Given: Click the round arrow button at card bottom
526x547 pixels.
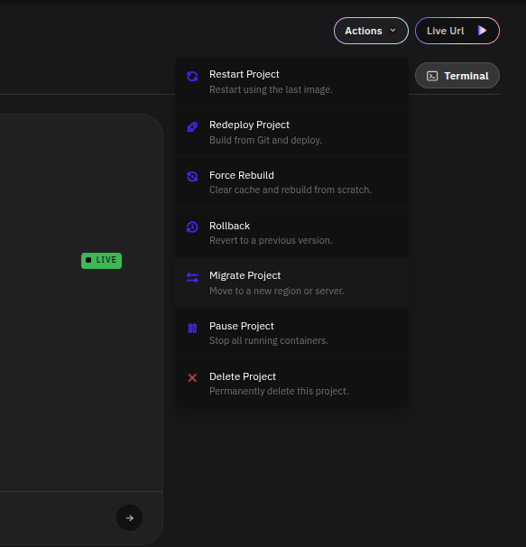Looking at the screenshot, I should (129, 518).
